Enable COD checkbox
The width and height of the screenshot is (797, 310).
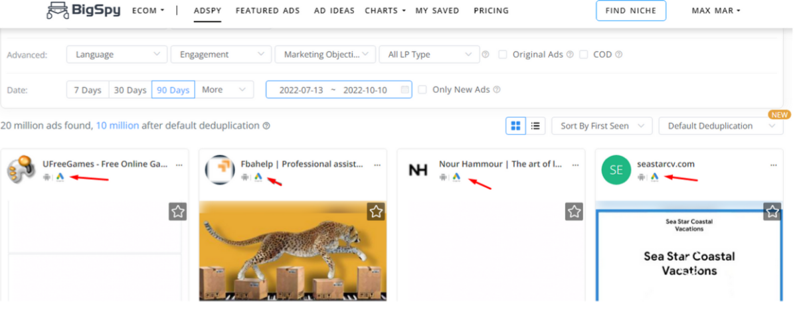click(583, 54)
